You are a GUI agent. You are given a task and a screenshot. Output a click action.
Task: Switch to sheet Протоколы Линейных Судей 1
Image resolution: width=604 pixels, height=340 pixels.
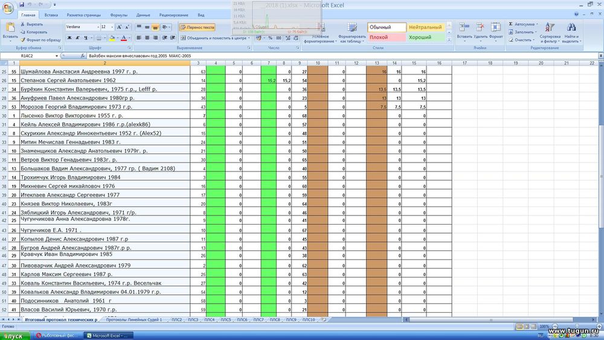(x=134, y=319)
